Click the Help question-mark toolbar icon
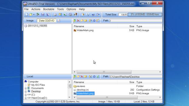 (x=93, y=14)
